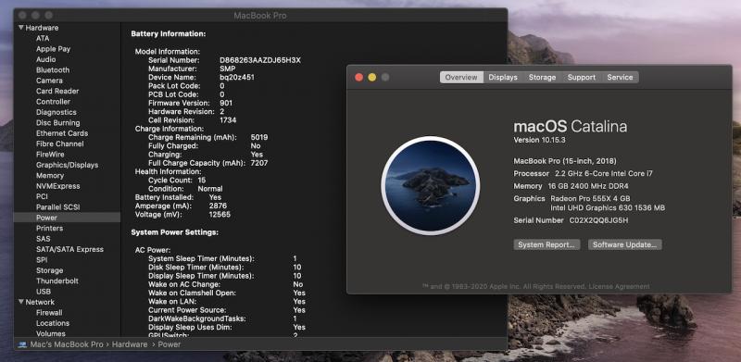The image size is (741, 362).
Task: Collapse the Network section triangle
Action: click(x=21, y=302)
